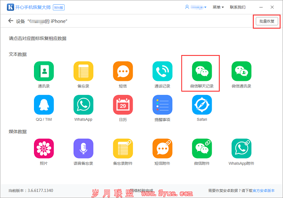The image size is (283, 198).
Task: Open the 语音备忘录 voice memo icon
Action: 83,149
